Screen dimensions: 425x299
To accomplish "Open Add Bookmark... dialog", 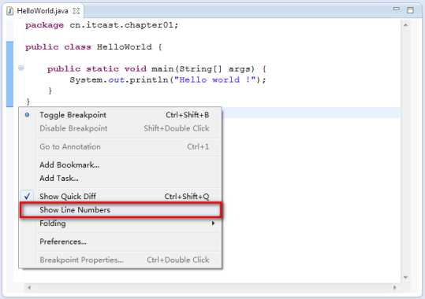I will pyautogui.click(x=121, y=164).
